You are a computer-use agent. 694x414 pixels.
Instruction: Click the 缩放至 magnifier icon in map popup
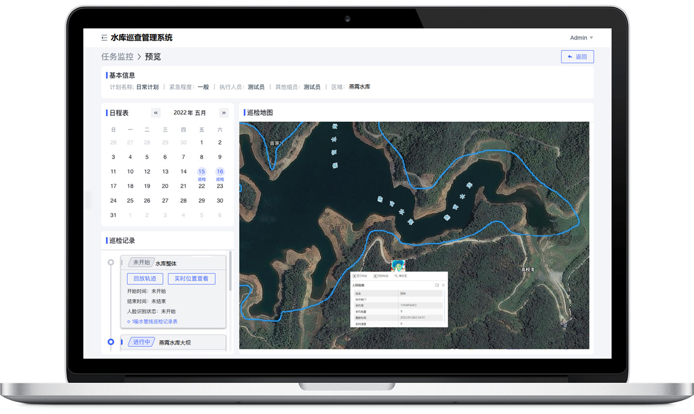pyautogui.click(x=396, y=276)
